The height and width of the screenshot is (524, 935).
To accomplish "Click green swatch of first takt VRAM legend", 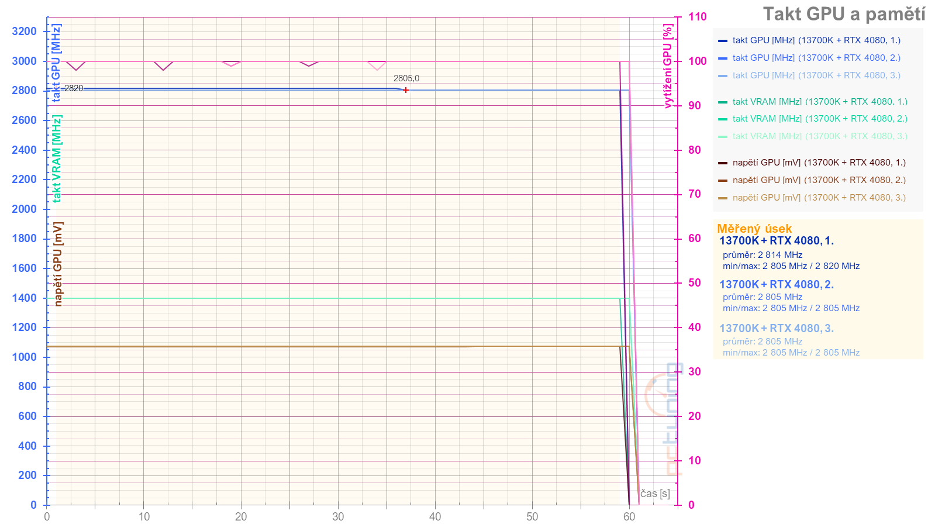I will click(723, 102).
